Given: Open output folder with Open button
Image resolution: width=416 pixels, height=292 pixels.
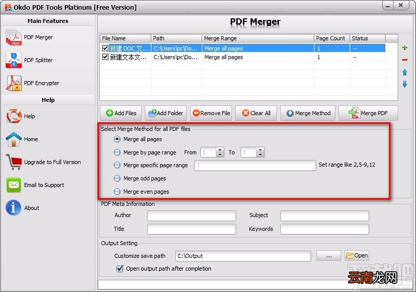Looking at the screenshot, I should coord(357,255).
